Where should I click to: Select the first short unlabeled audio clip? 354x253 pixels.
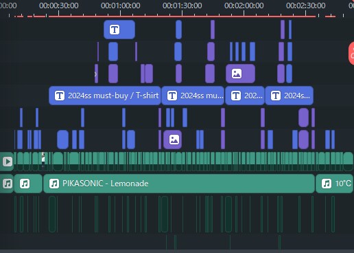[x=28, y=184]
